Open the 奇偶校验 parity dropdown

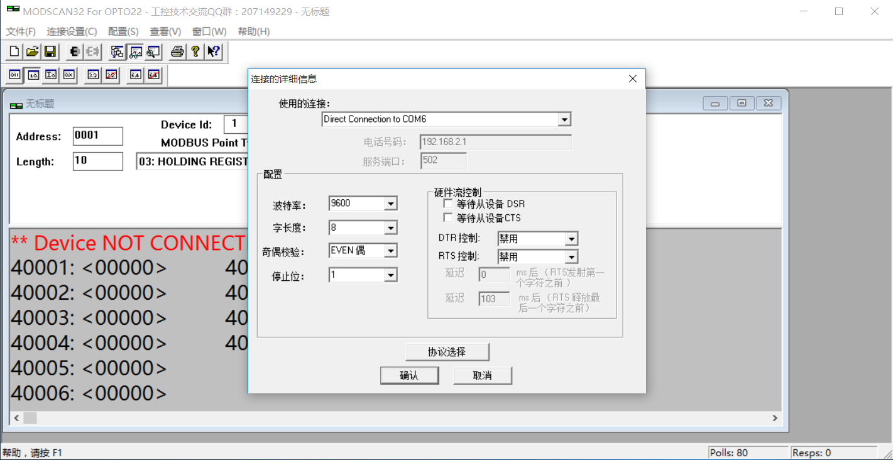click(x=391, y=251)
